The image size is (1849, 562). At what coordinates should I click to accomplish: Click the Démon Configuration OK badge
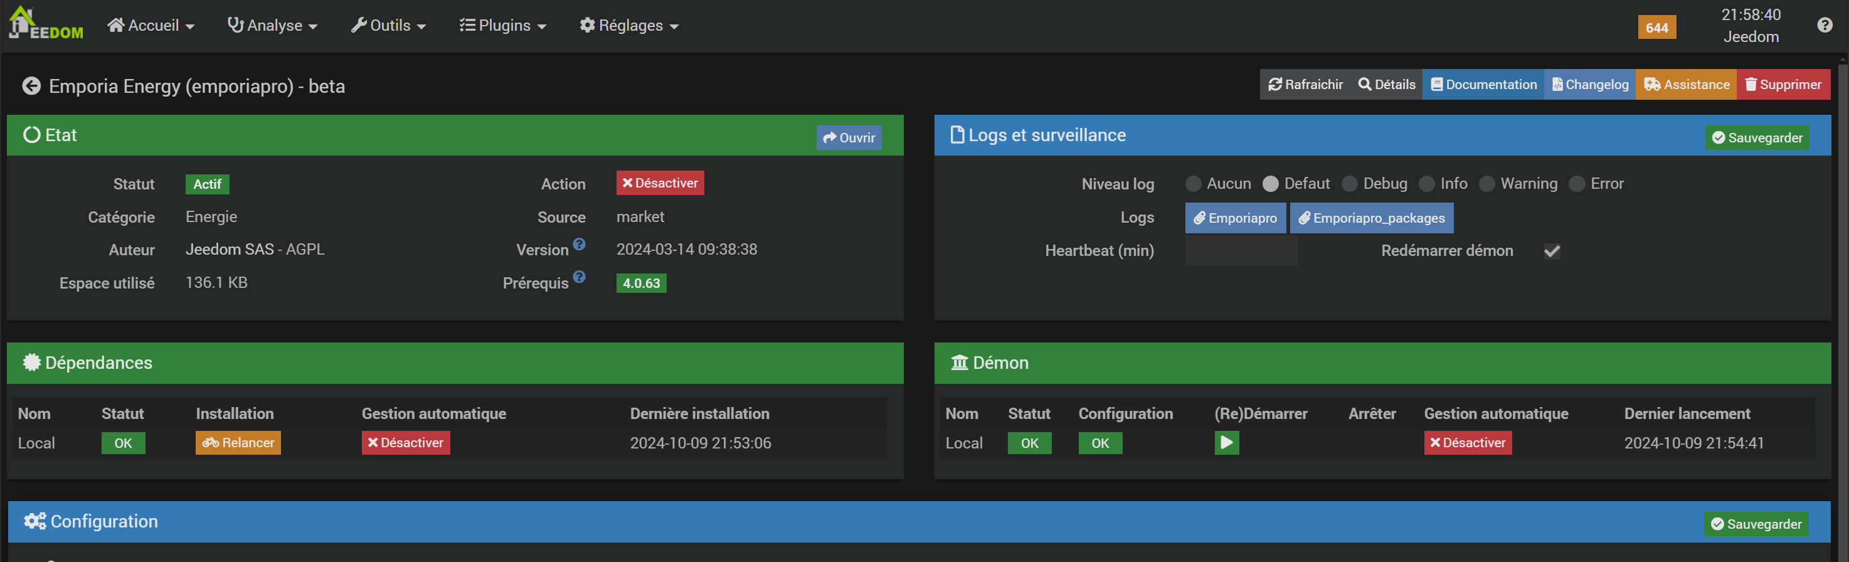(x=1100, y=443)
